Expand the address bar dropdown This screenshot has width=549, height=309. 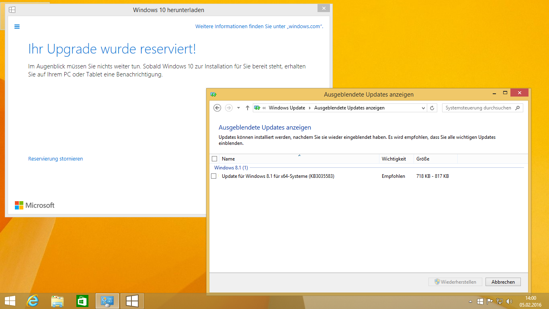(x=423, y=108)
